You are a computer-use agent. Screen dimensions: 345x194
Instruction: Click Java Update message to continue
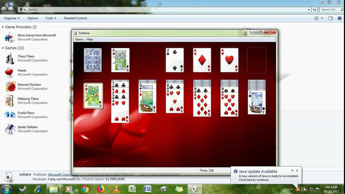point(269,178)
